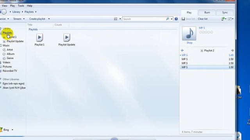Image resolution: width=250 pixels, height=140 pixels.
Task: Select Jiban Jyoti N.H library
Action: (14, 87)
